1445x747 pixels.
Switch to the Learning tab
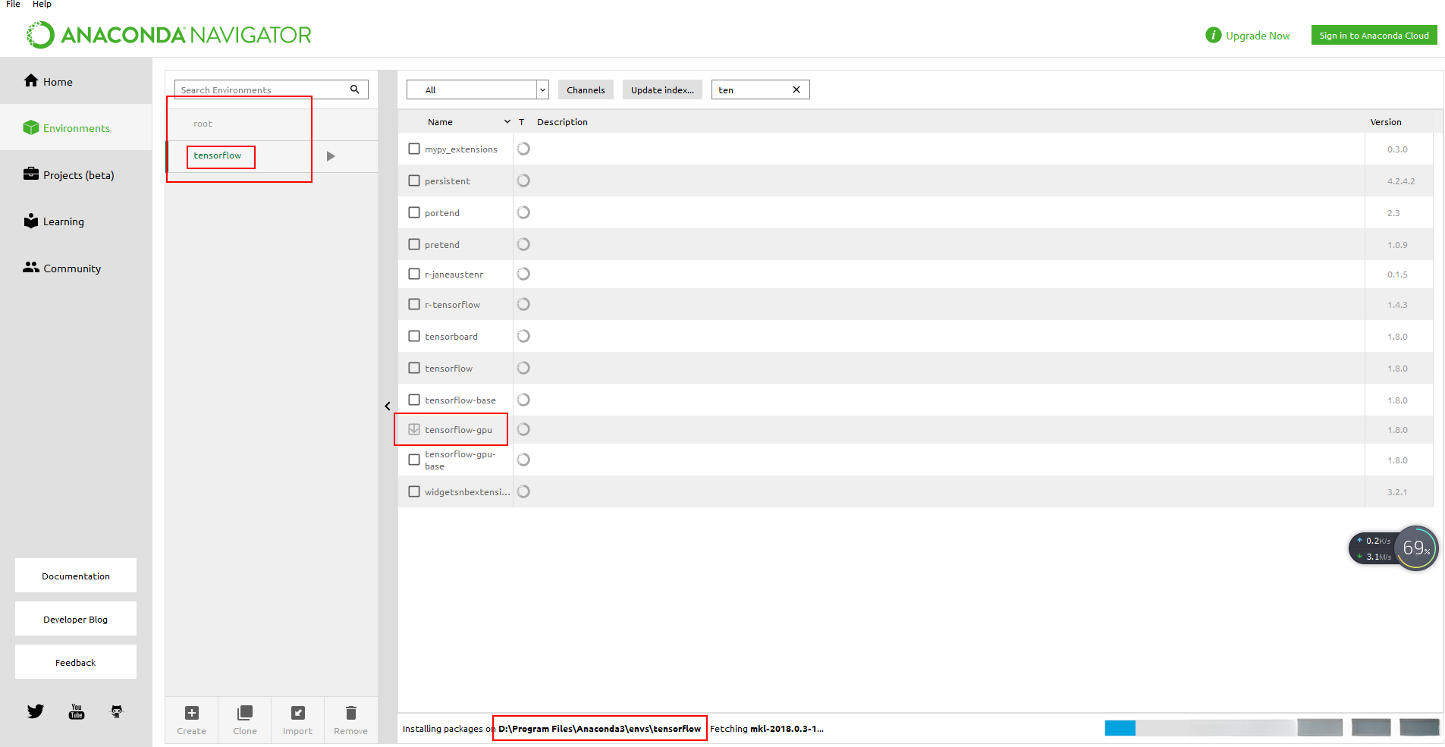(x=76, y=221)
